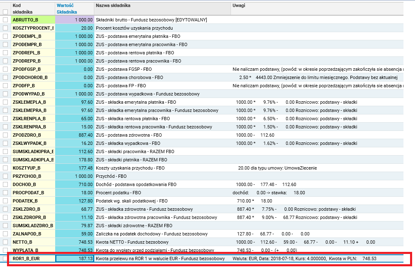Screen dimensions: 415x270
Task: Click value 16.20 for ZSKLWYPADK_B
Action: 75,143
